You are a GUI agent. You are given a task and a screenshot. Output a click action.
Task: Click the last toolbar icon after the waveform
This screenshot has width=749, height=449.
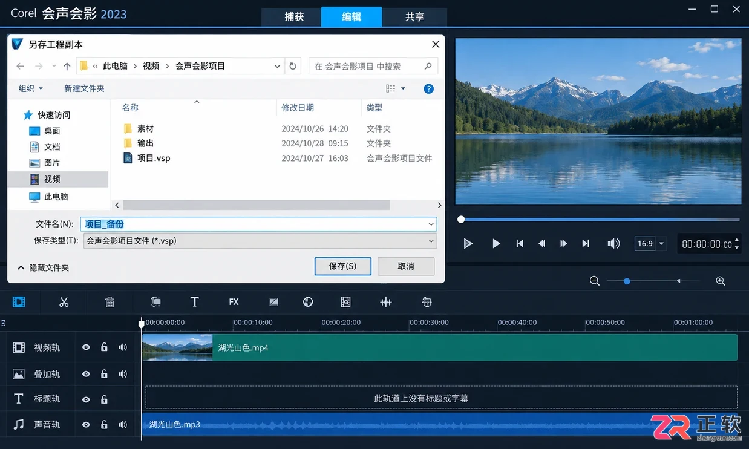(x=427, y=301)
